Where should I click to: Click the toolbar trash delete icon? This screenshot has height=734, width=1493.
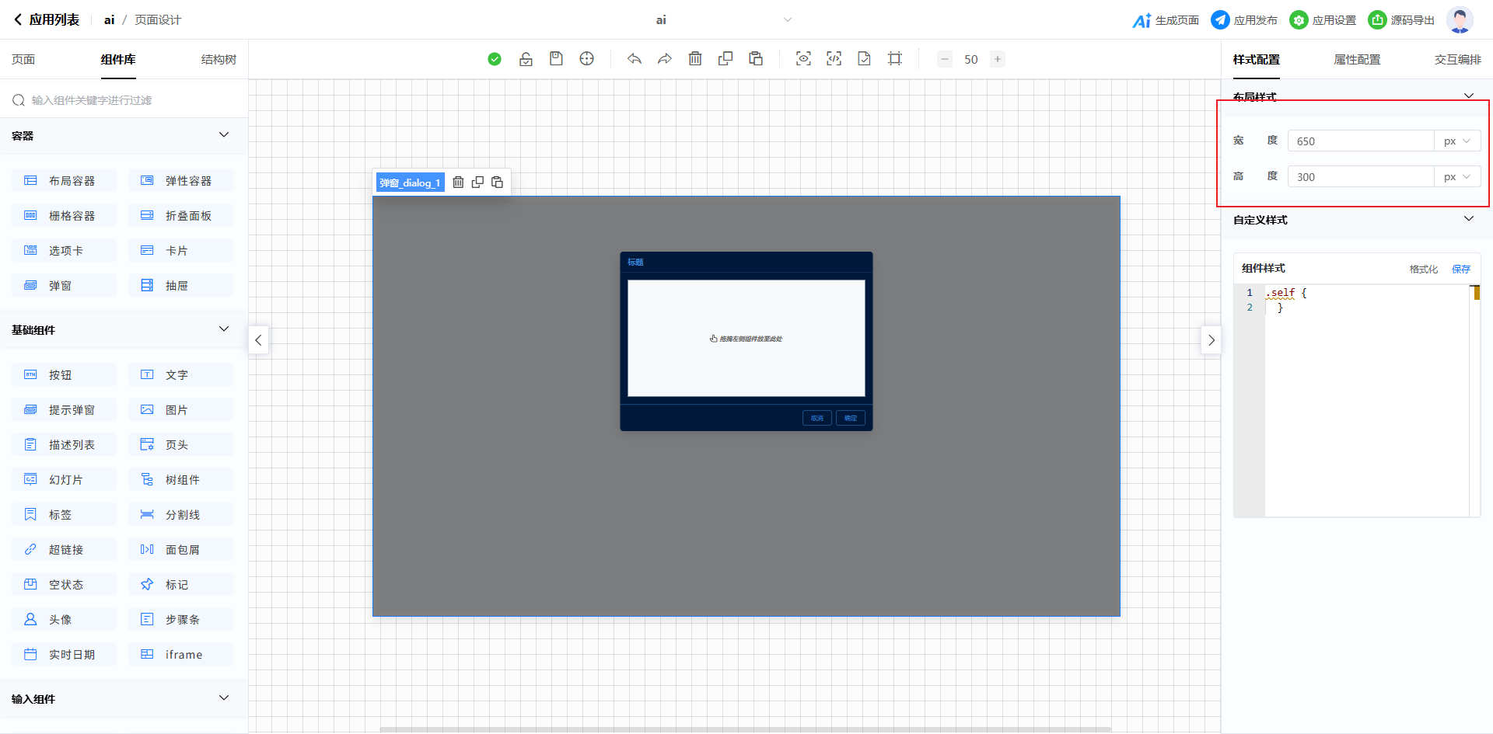(x=695, y=59)
